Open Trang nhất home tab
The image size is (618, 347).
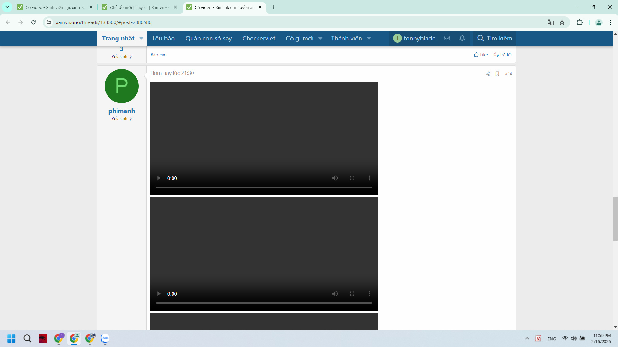point(118,38)
